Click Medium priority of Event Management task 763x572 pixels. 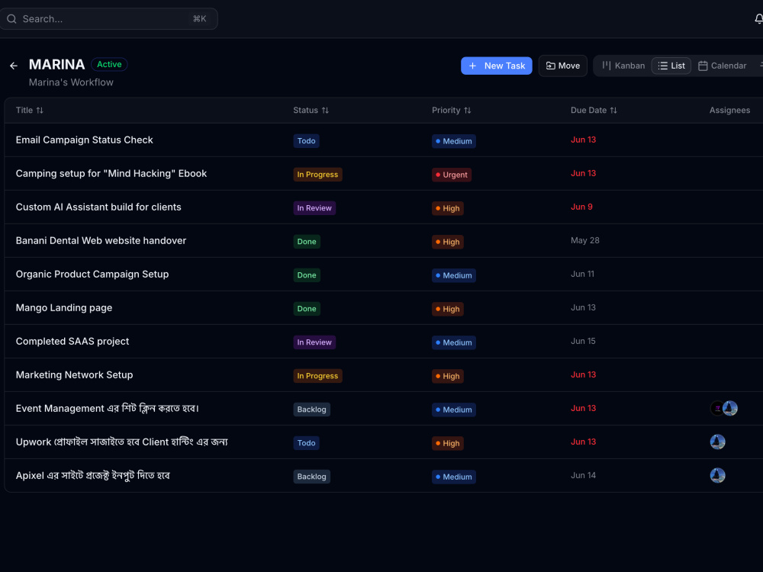coord(453,410)
